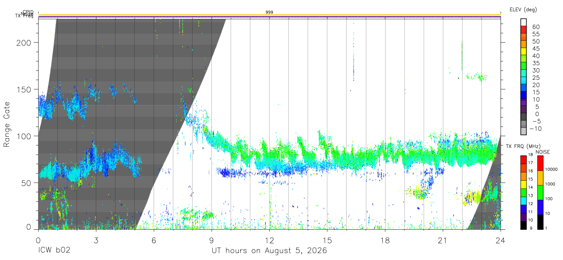This screenshot has width=563, height=260.
Task: Select the light gray bottom segment of ELEV colorbar
Action: (x=524, y=131)
